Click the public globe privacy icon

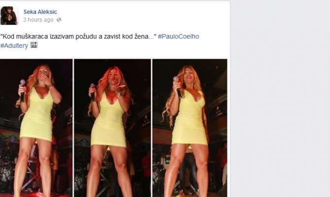coord(59,20)
